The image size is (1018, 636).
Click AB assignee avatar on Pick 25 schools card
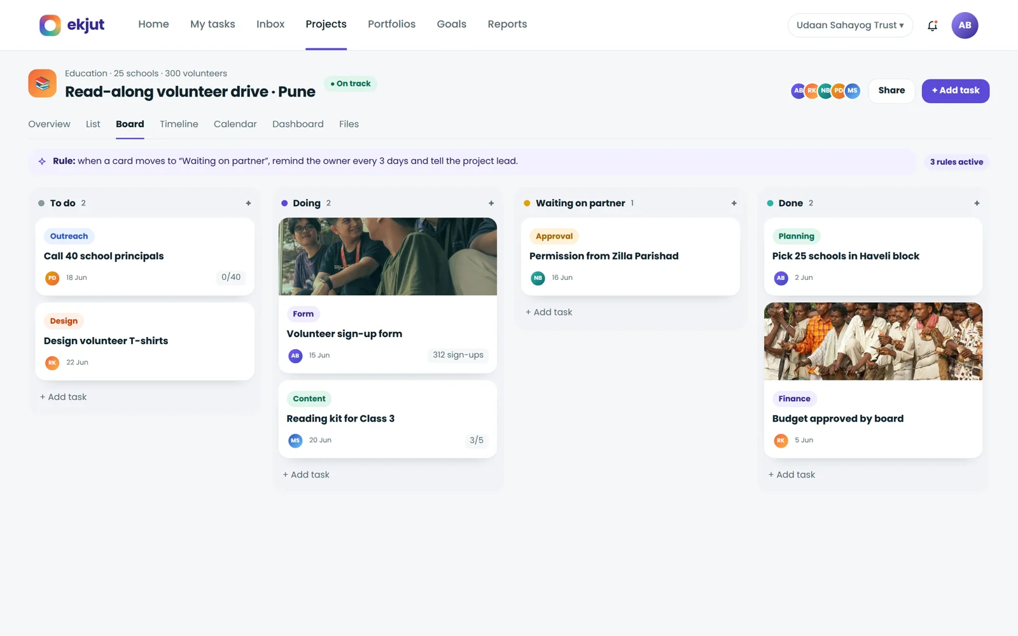click(x=781, y=278)
